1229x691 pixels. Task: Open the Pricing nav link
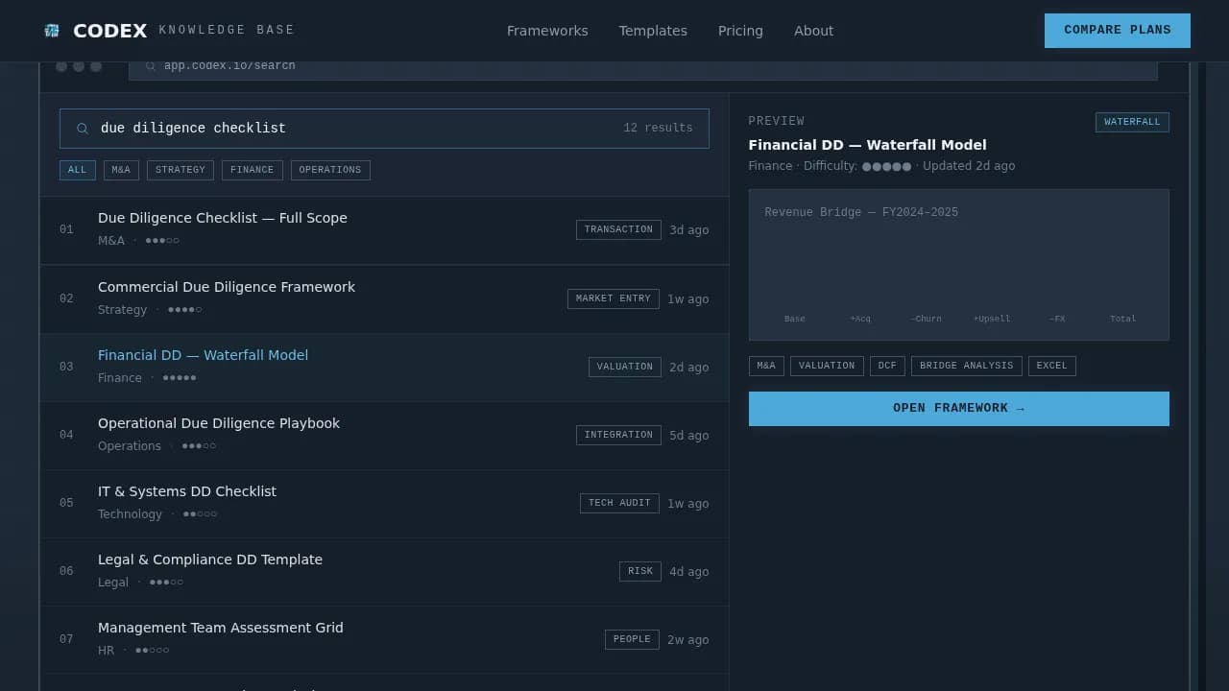coord(740,31)
